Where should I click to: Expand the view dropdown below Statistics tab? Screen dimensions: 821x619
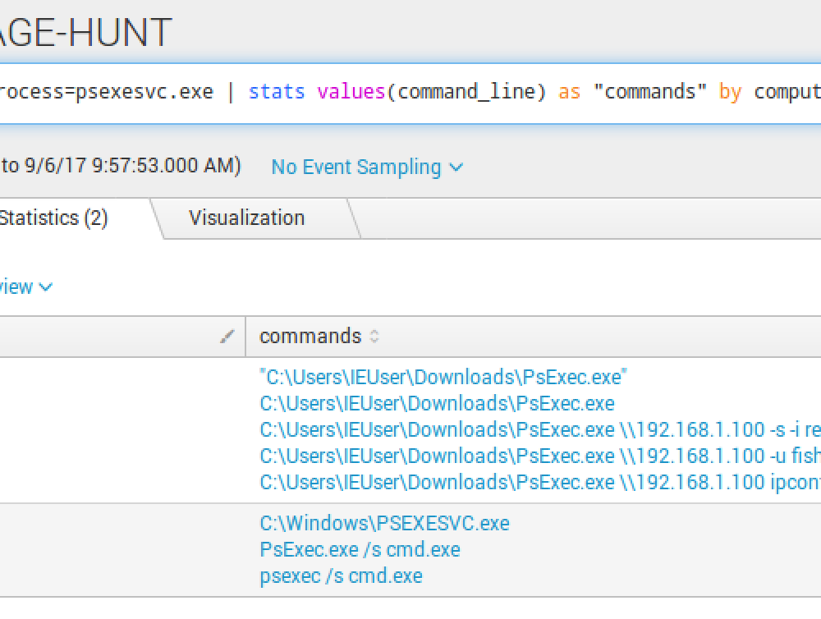point(26,287)
